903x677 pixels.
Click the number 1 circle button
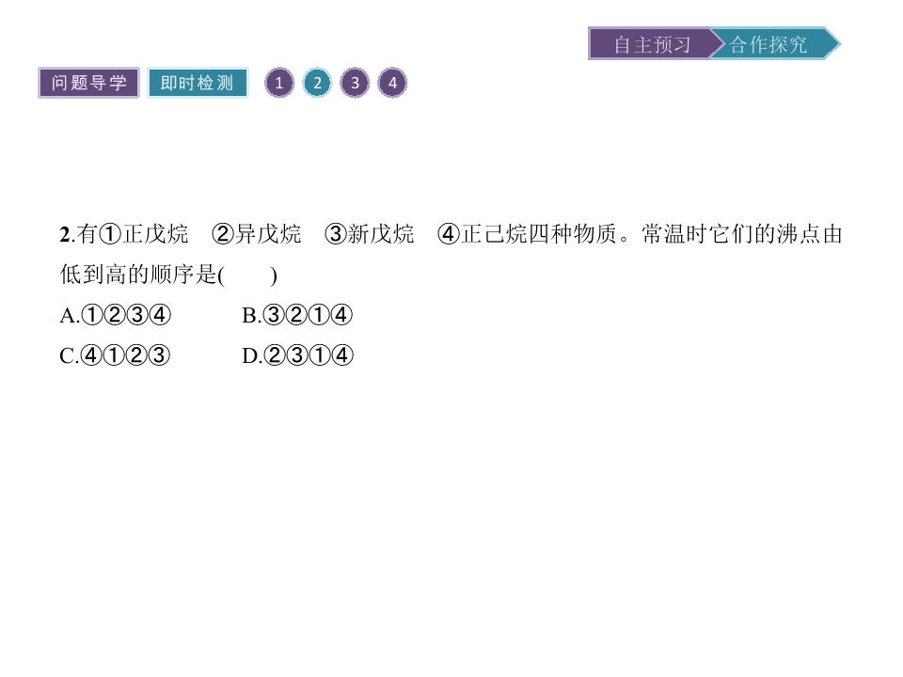click(279, 83)
